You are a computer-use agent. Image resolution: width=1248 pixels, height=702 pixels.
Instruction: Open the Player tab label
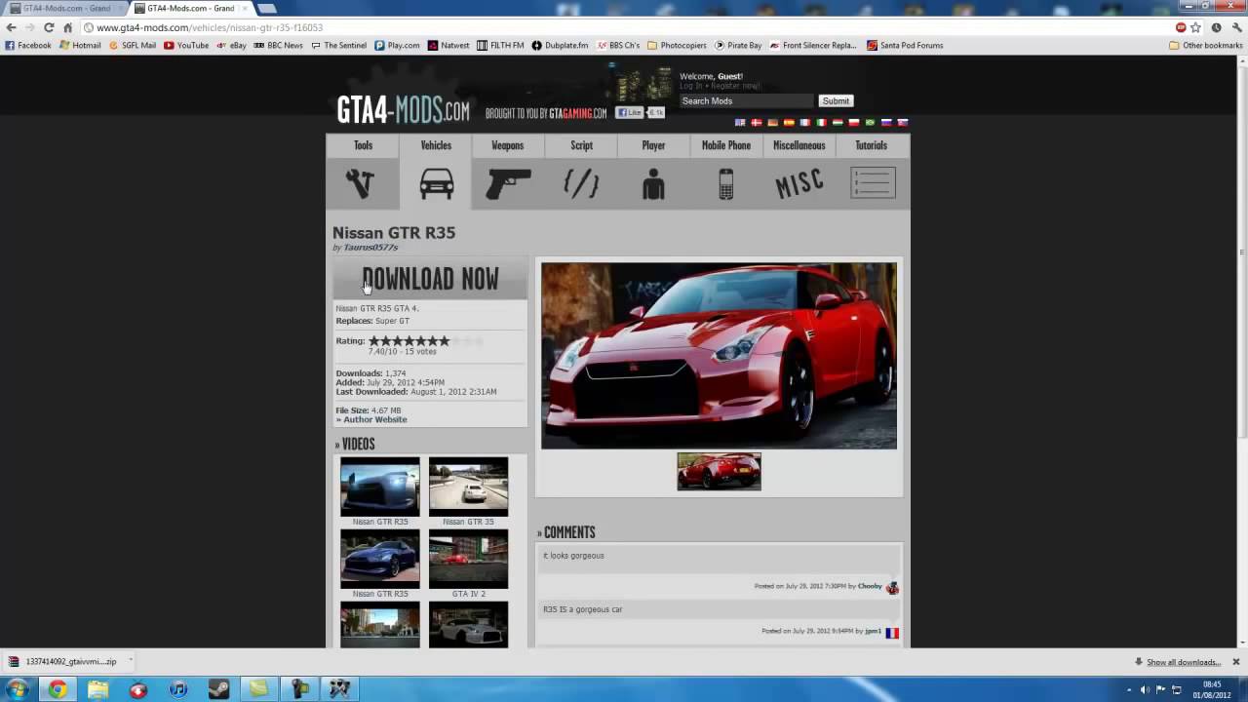pos(653,145)
